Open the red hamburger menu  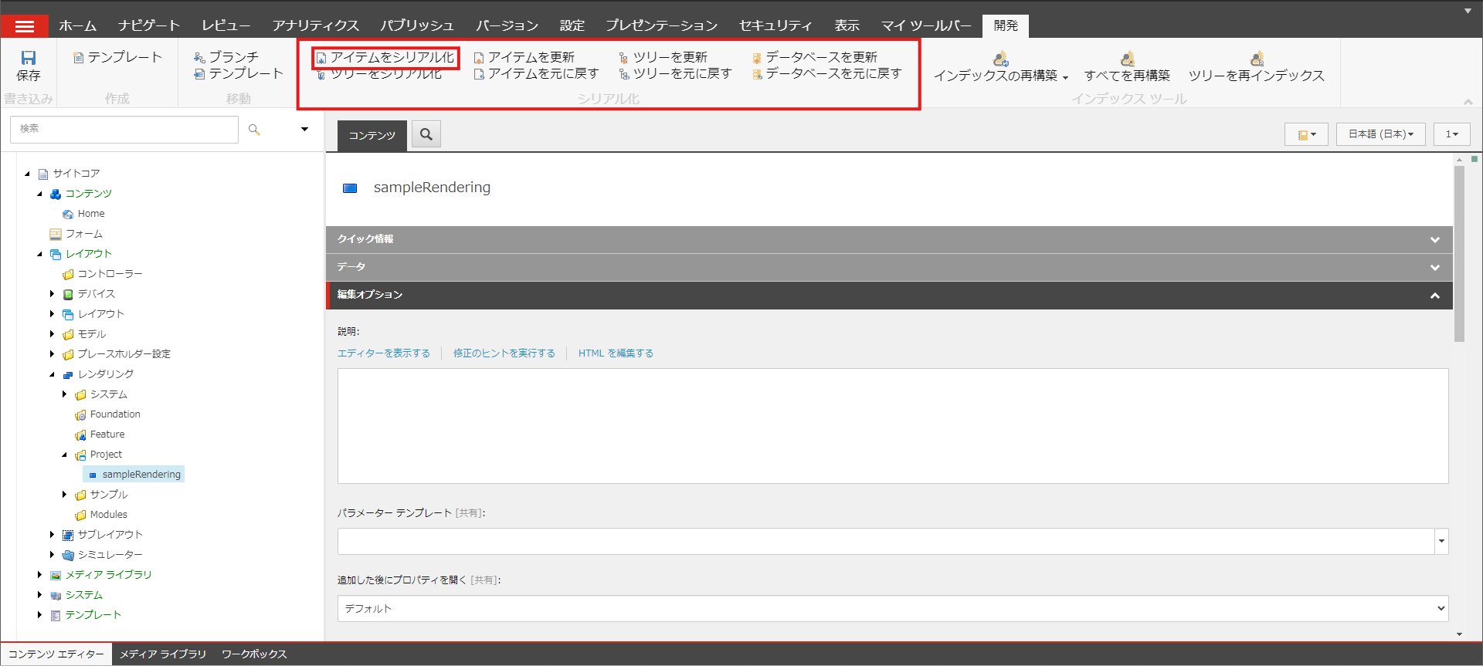pos(25,26)
